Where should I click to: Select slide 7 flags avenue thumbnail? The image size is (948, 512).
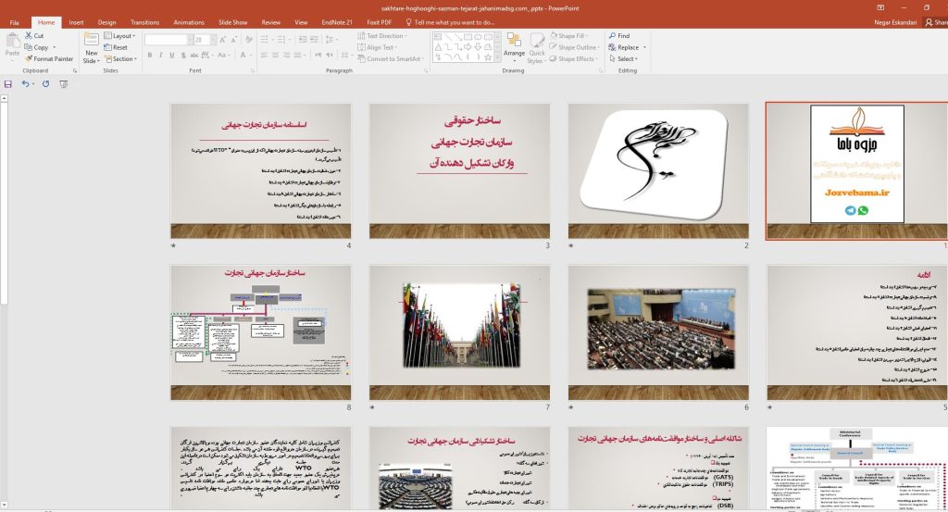pos(459,333)
